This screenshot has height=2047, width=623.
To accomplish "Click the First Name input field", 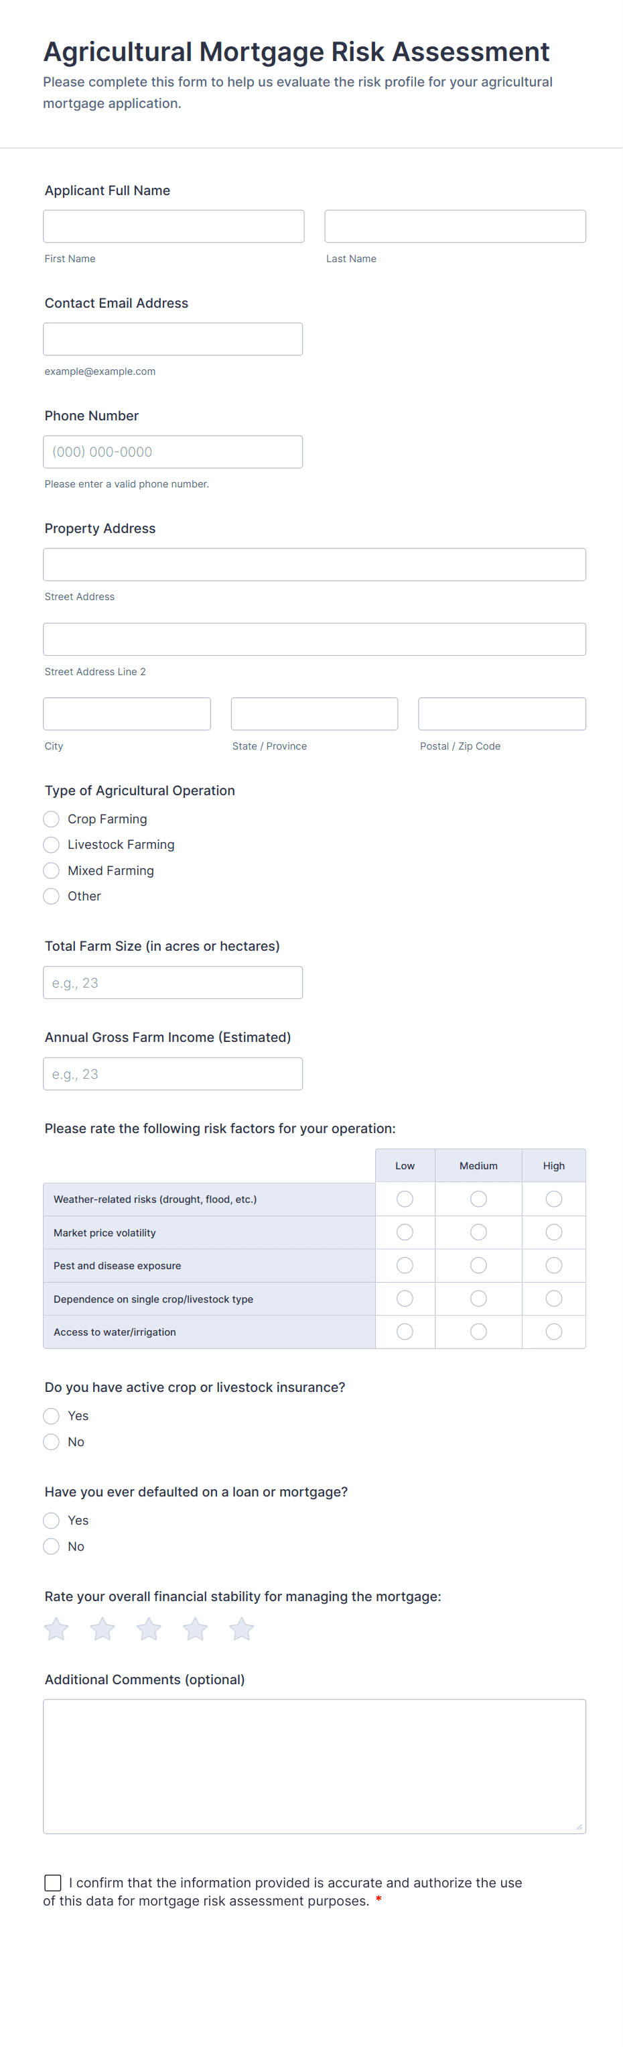I will [174, 227].
